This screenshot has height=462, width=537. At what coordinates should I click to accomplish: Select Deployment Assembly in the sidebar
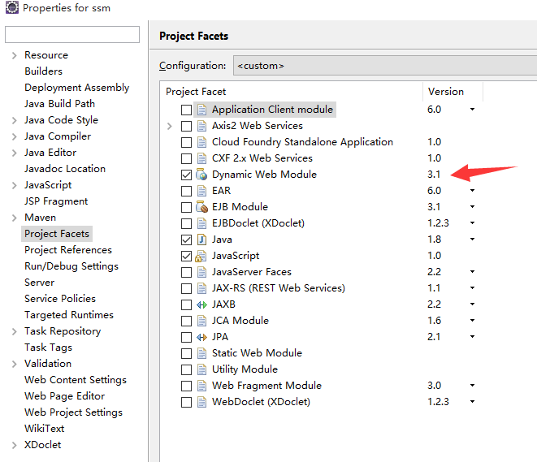coord(76,88)
